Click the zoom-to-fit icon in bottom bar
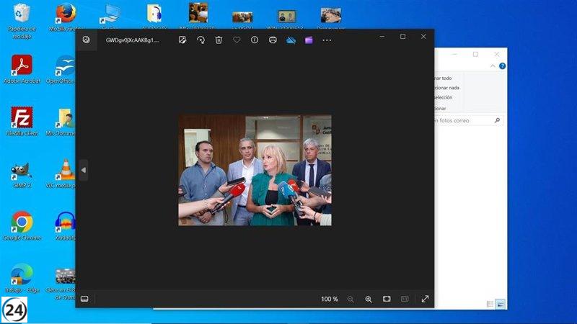This screenshot has height=324, width=577. pos(387,299)
